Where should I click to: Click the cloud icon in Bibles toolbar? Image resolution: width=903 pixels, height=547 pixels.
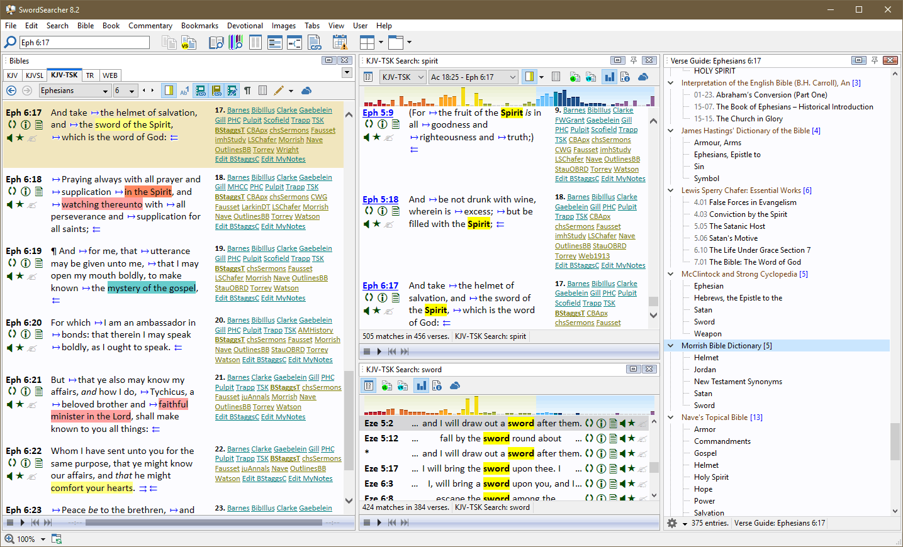click(x=306, y=91)
